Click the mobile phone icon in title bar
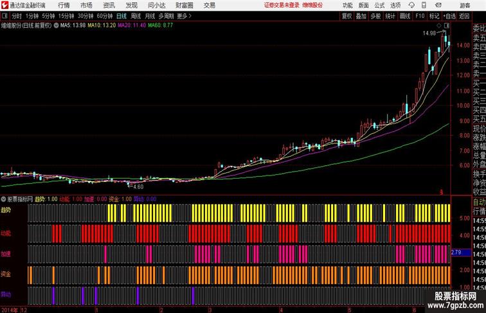This screenshot has width=486, height=313. click(x=424, y=5)
